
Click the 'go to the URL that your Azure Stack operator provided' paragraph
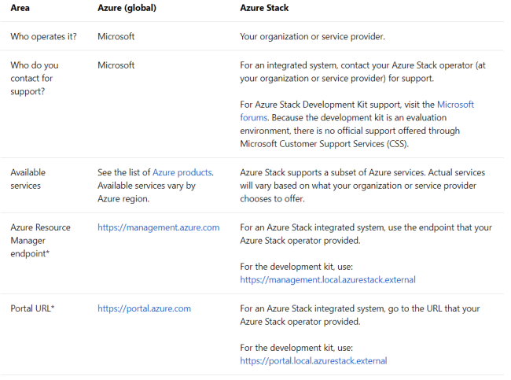(360, 315)
